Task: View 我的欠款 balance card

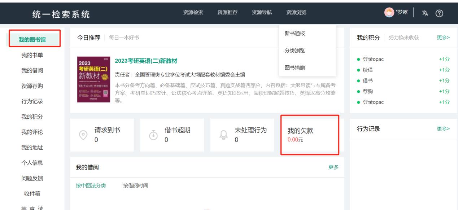Action: tap(309, 135)
